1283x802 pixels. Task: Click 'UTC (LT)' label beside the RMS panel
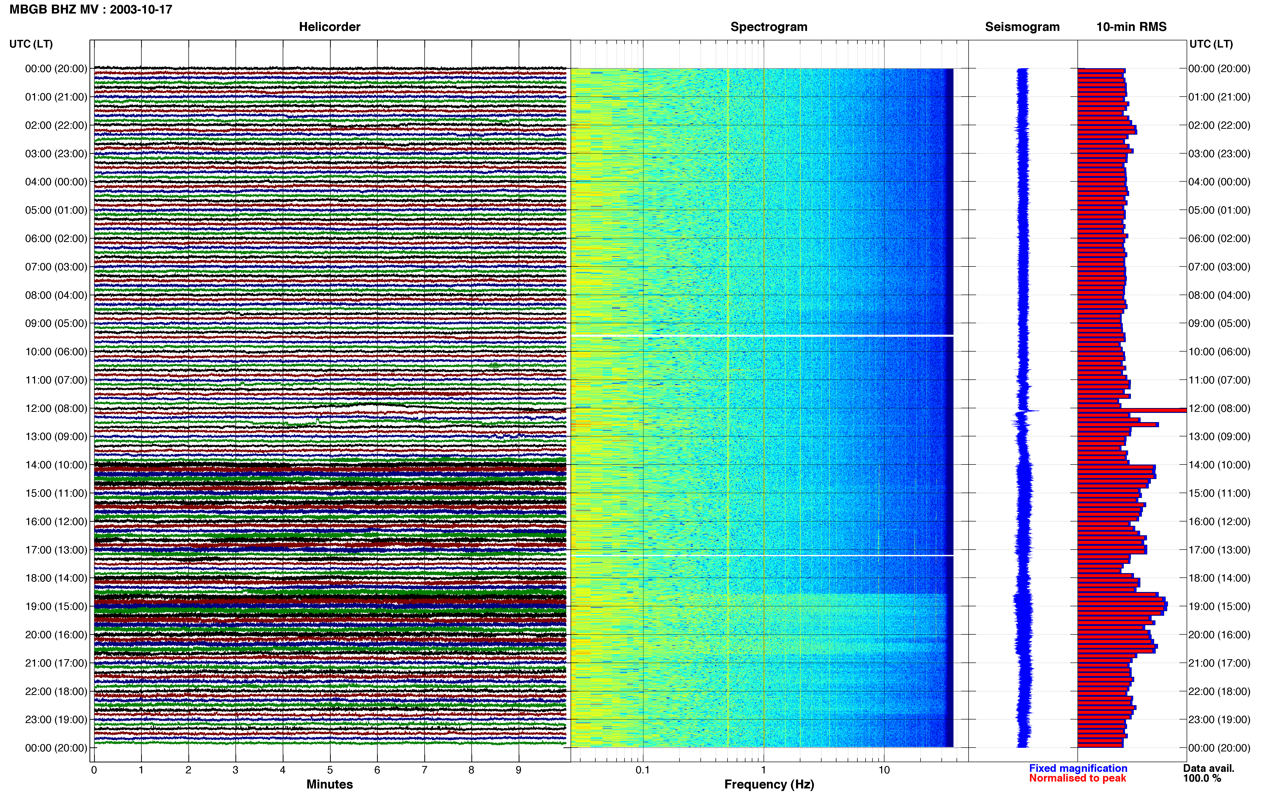click(1211, 44)
